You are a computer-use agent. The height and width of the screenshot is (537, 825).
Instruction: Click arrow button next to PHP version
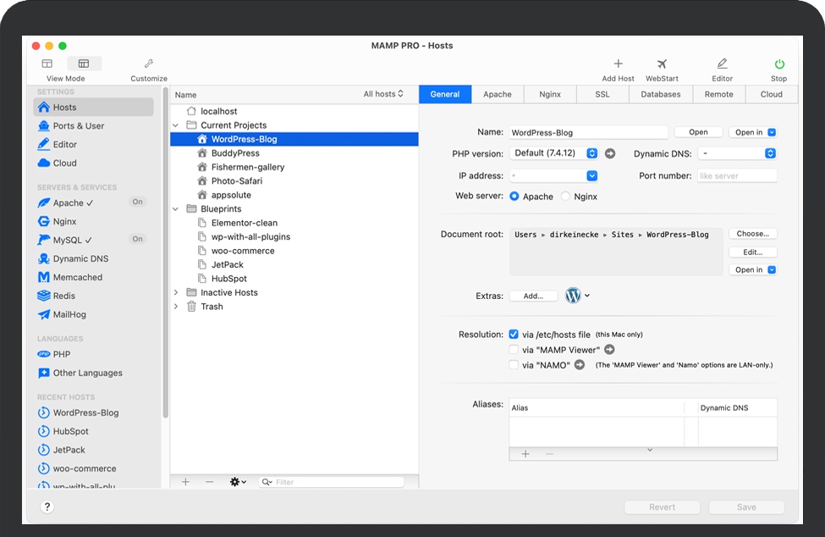point(610,153)
